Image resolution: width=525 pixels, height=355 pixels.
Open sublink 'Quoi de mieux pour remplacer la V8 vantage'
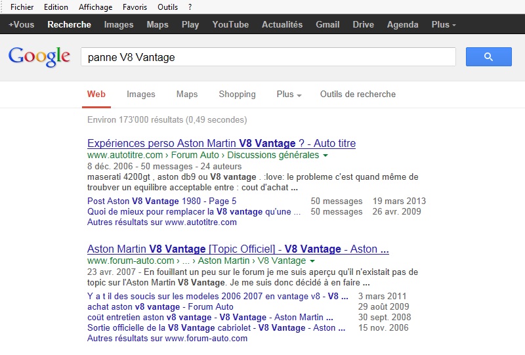194,212
